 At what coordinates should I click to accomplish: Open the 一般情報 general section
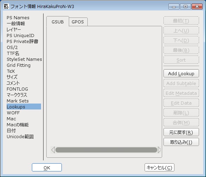pos(16,23)
